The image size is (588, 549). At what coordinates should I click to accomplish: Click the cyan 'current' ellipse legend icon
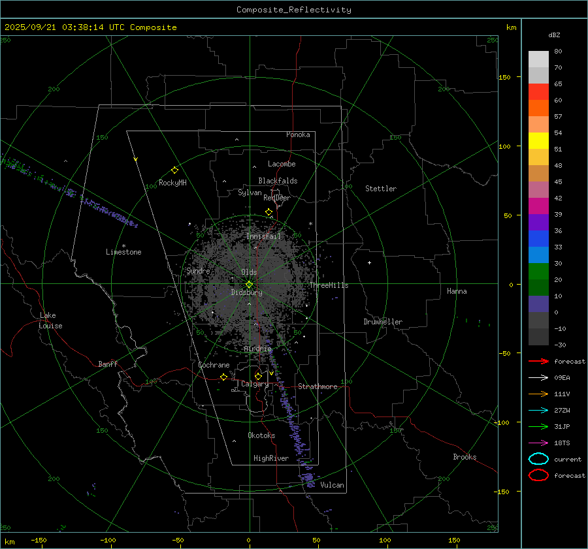pos(538,459)
